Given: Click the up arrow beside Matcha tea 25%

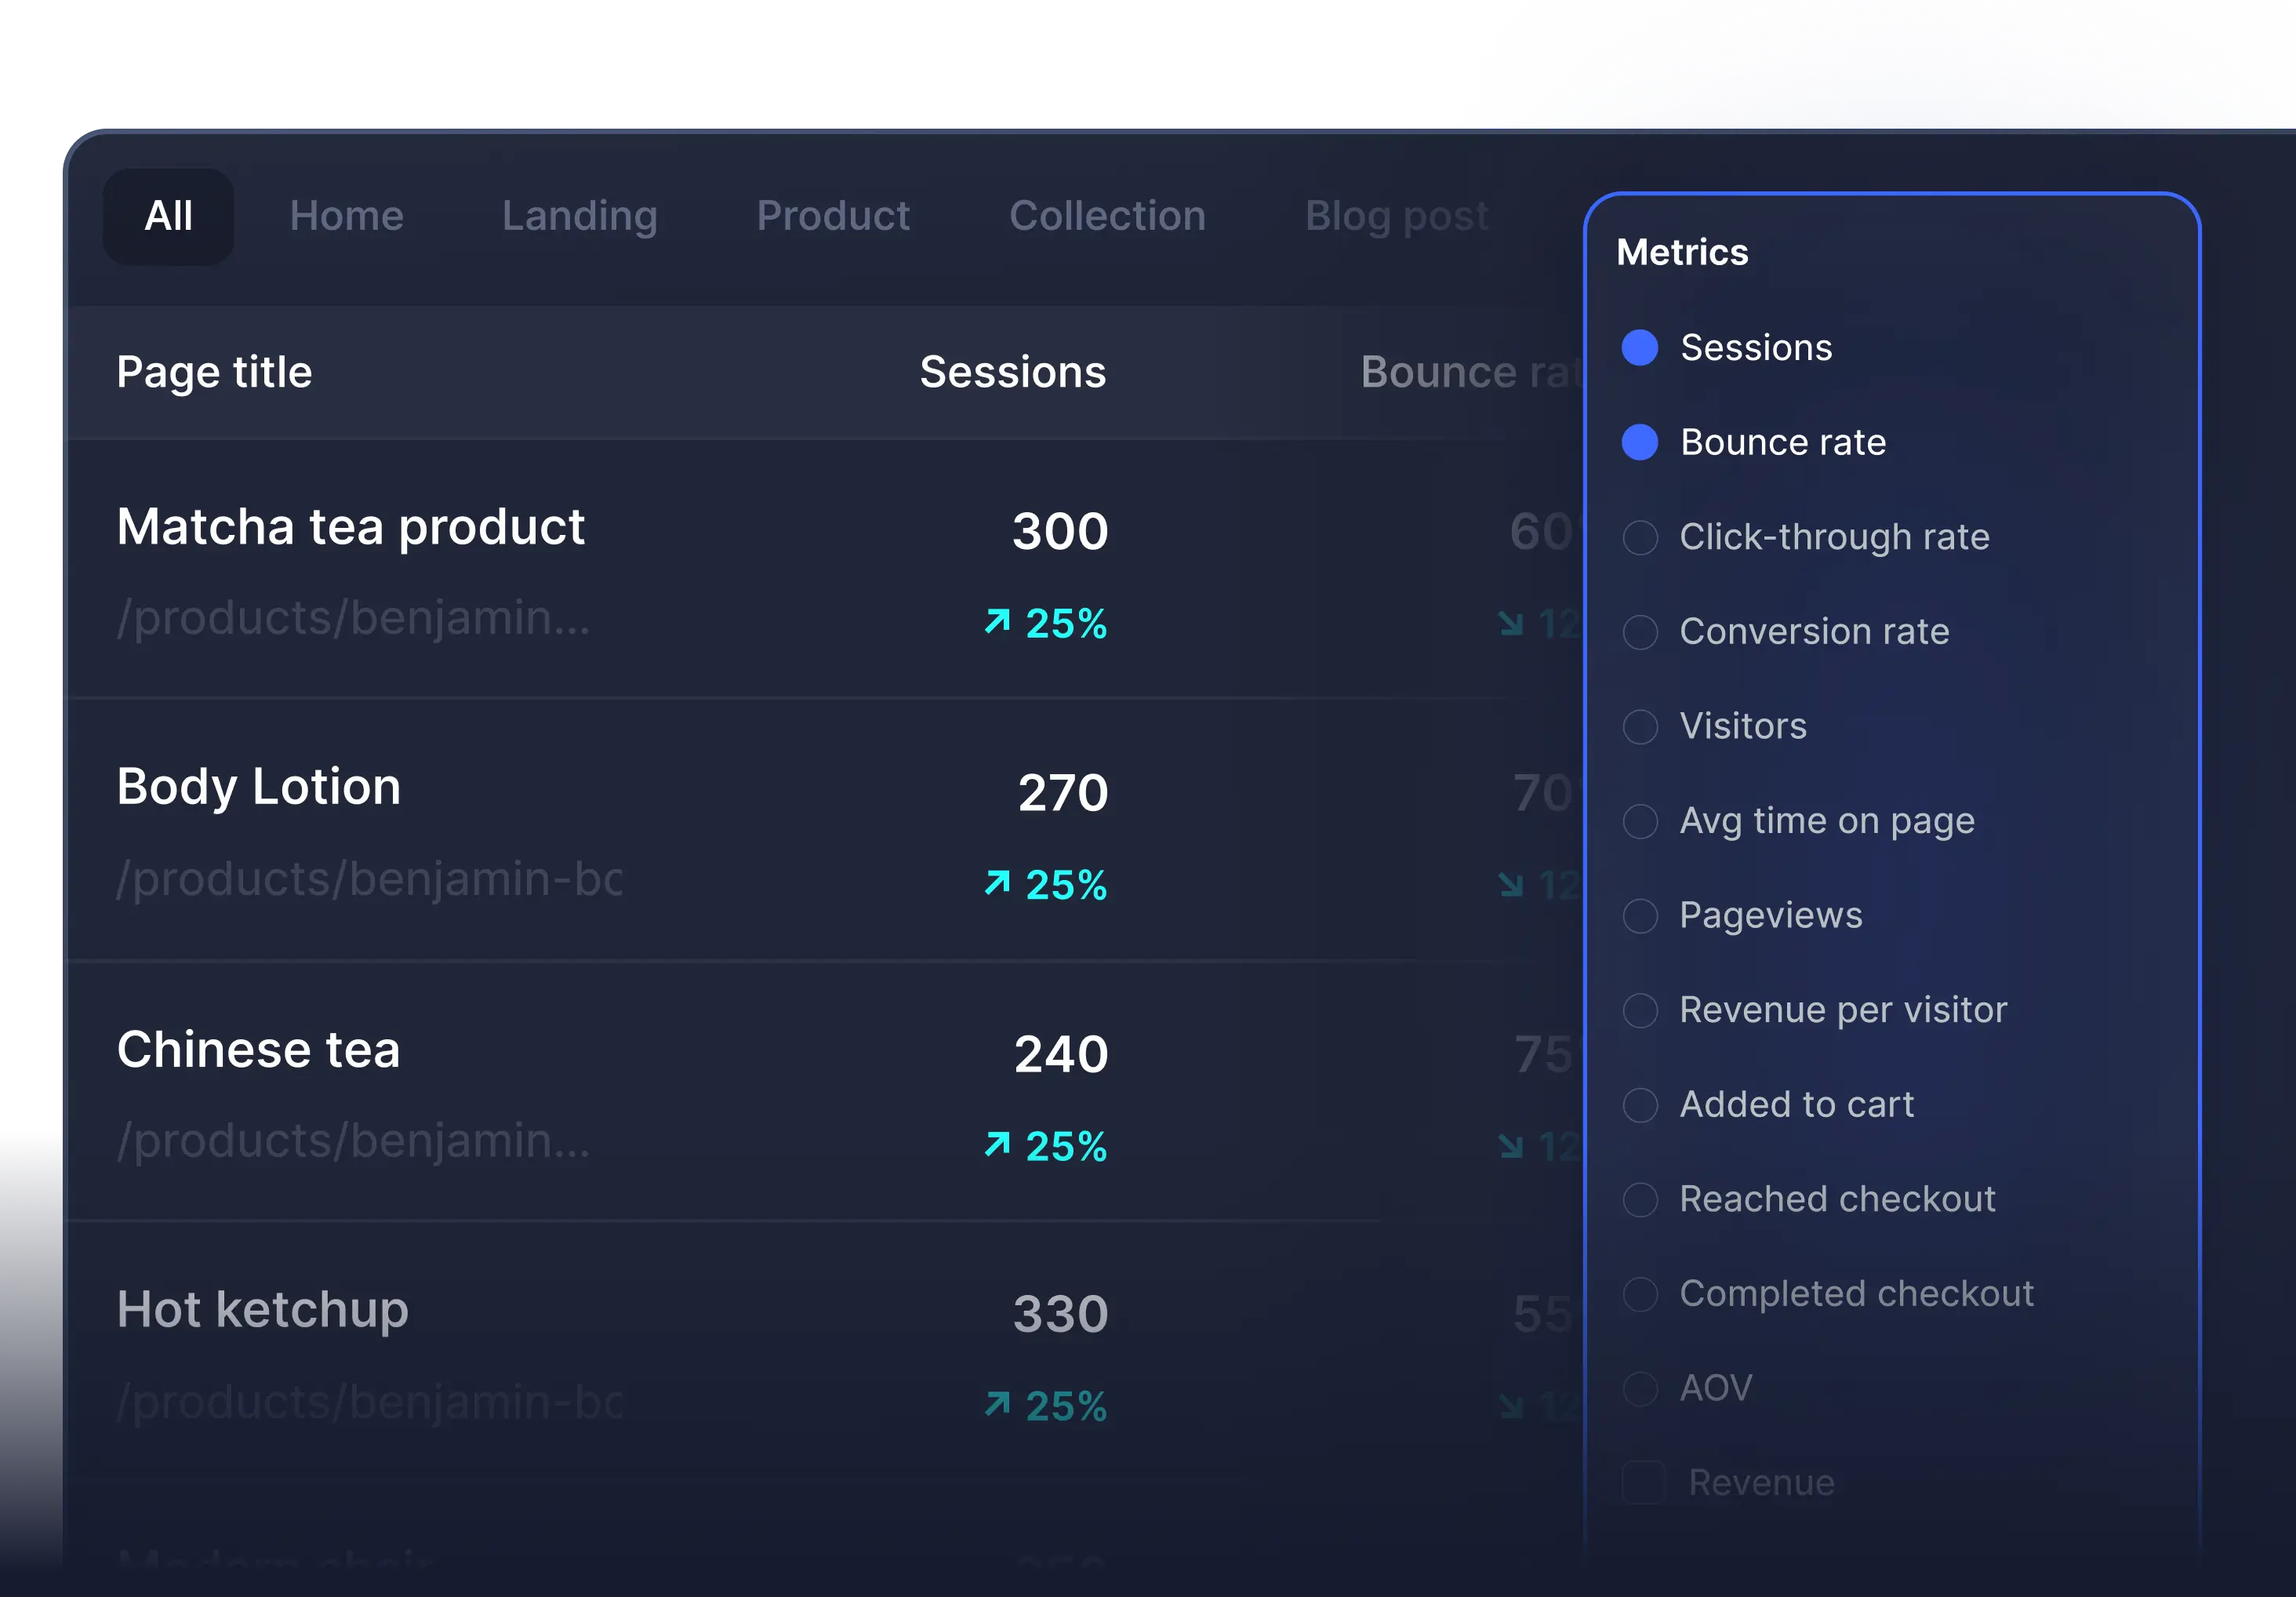Looking at the screenshot, I should click(997, 622).
